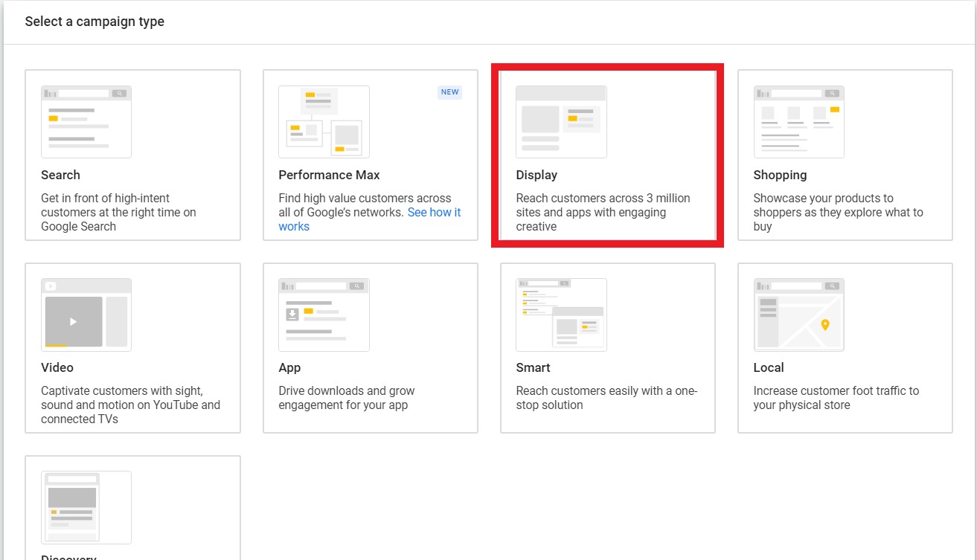Pick the Smart campaign type

pos(607,347)
